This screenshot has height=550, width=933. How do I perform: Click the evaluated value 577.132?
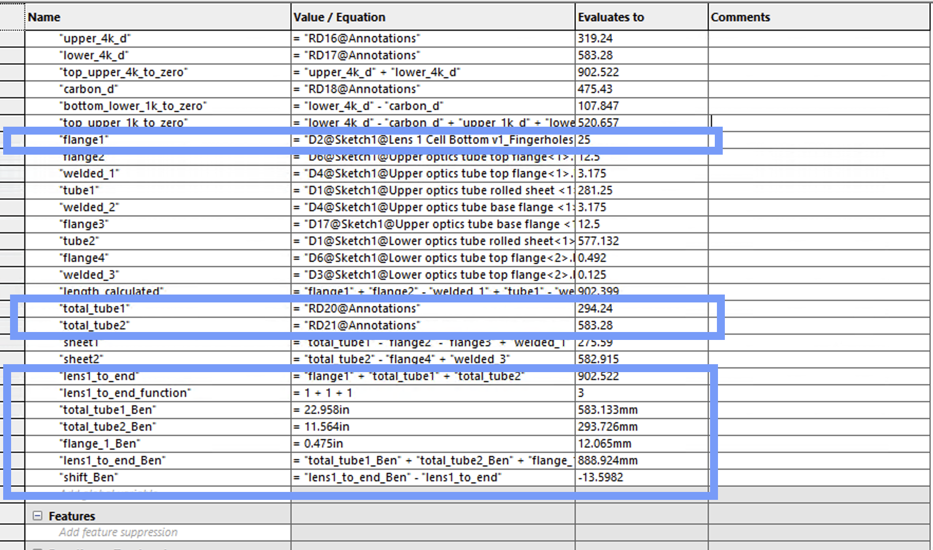(x=598, y=241)
